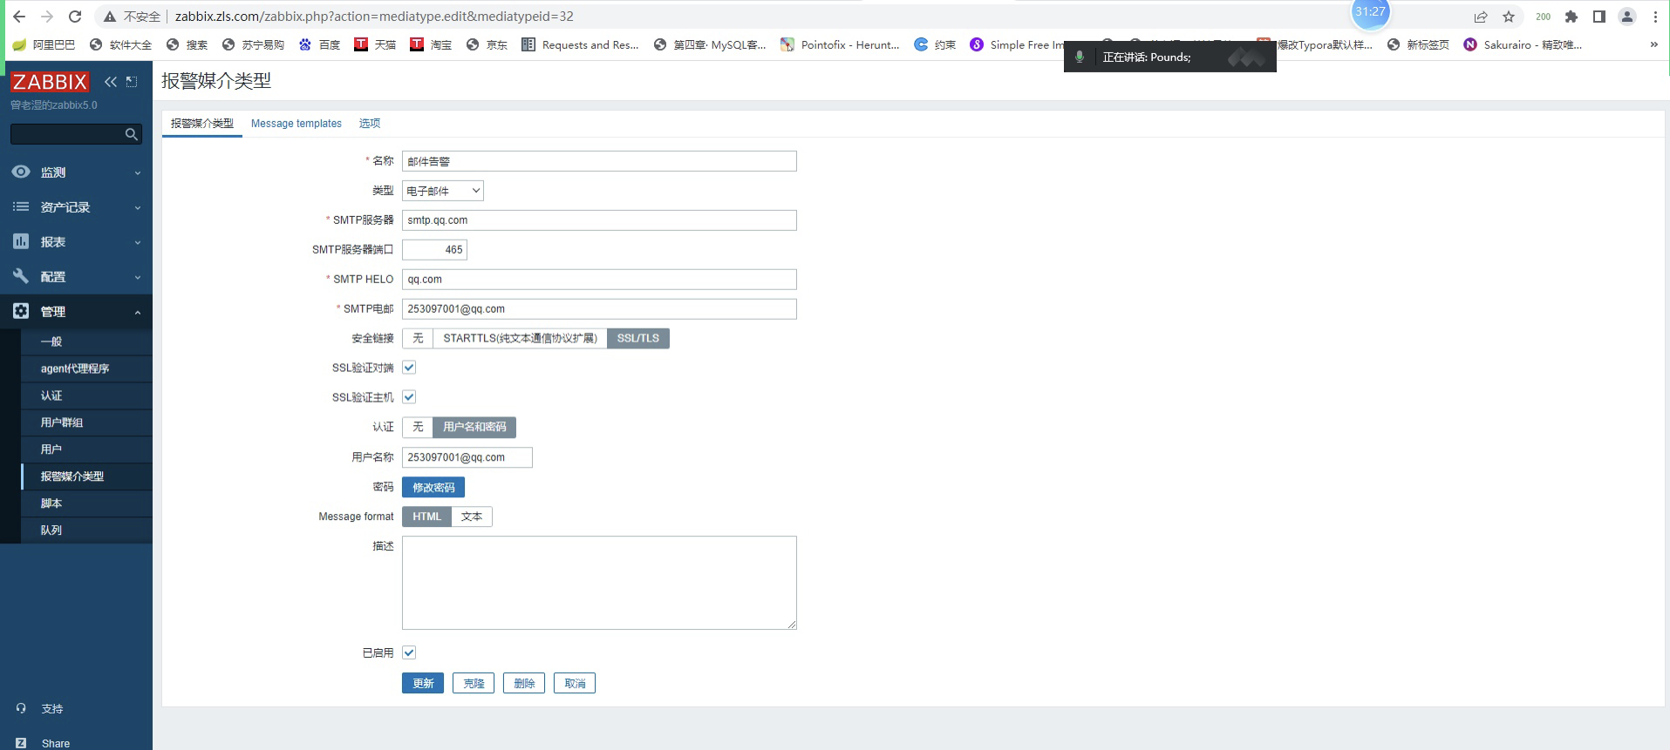Go forward with browser forward arrow

[47, 17]
